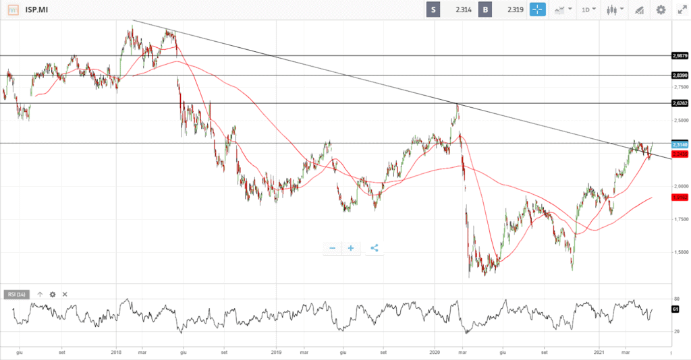This screenshot has height=360, width=691.
Task: Zoom in with the plus button
Action: point(351,248)
